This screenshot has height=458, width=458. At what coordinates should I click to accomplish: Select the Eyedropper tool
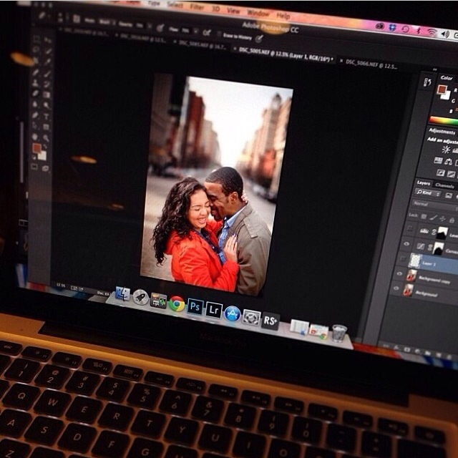[x=48, y=62]
